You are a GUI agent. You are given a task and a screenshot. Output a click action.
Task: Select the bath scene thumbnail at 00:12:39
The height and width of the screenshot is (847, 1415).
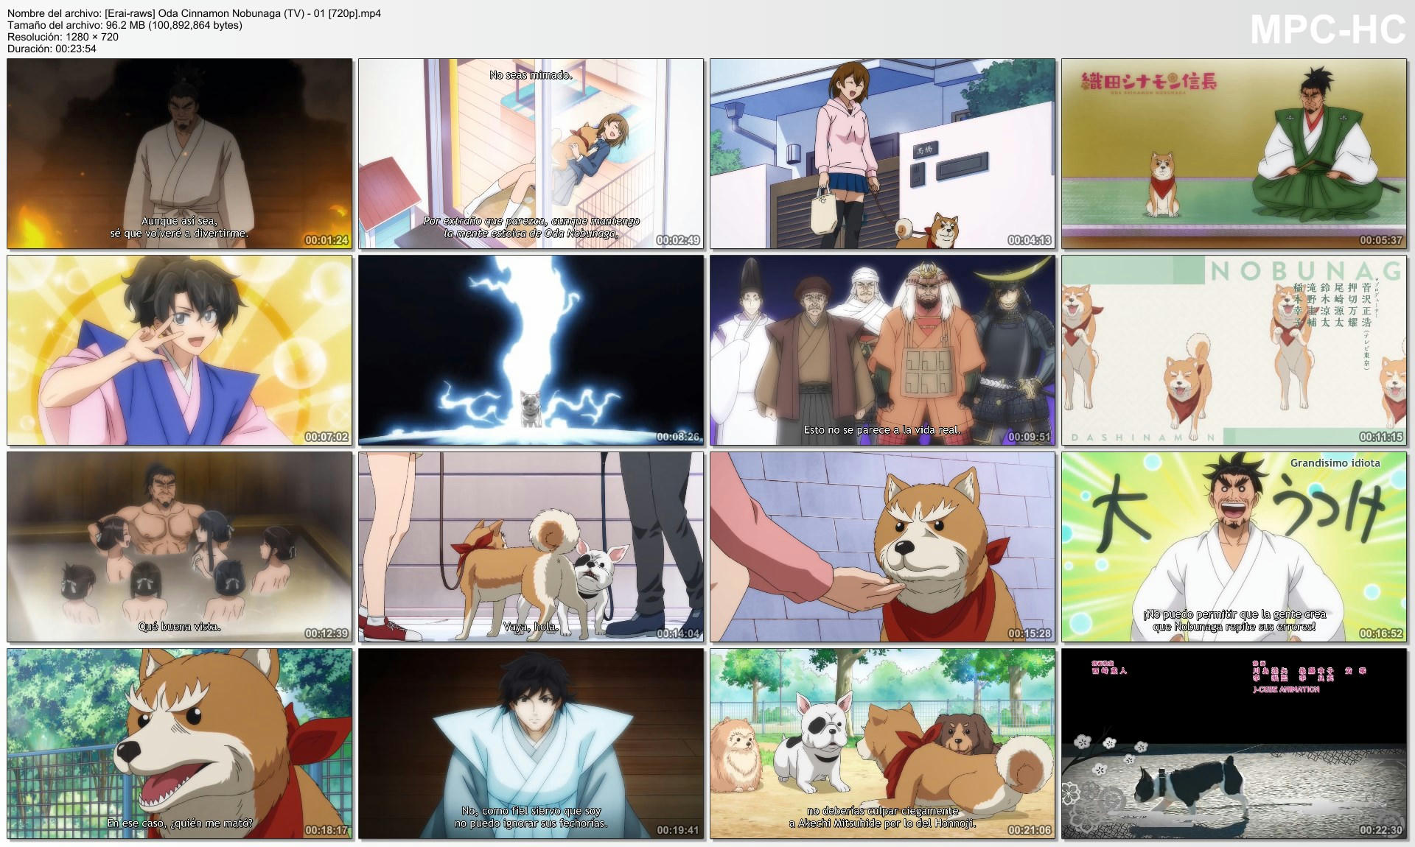tap(180, 547)
